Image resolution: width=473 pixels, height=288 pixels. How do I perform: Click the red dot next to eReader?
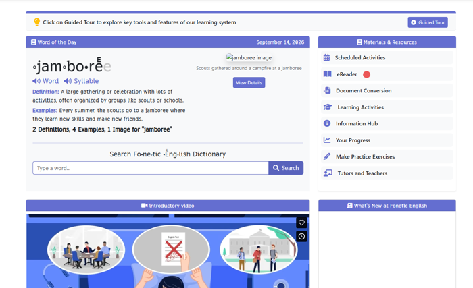tap(366, 74)
